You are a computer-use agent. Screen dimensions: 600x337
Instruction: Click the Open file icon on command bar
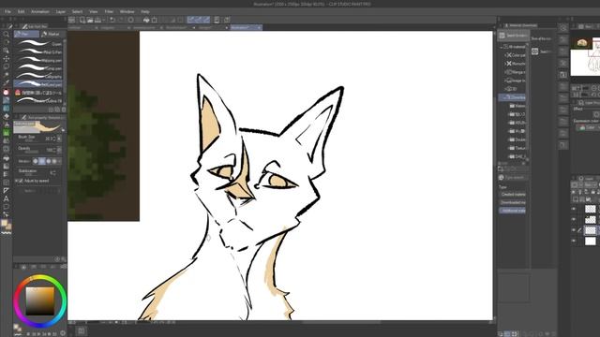[x=90, y=20]
